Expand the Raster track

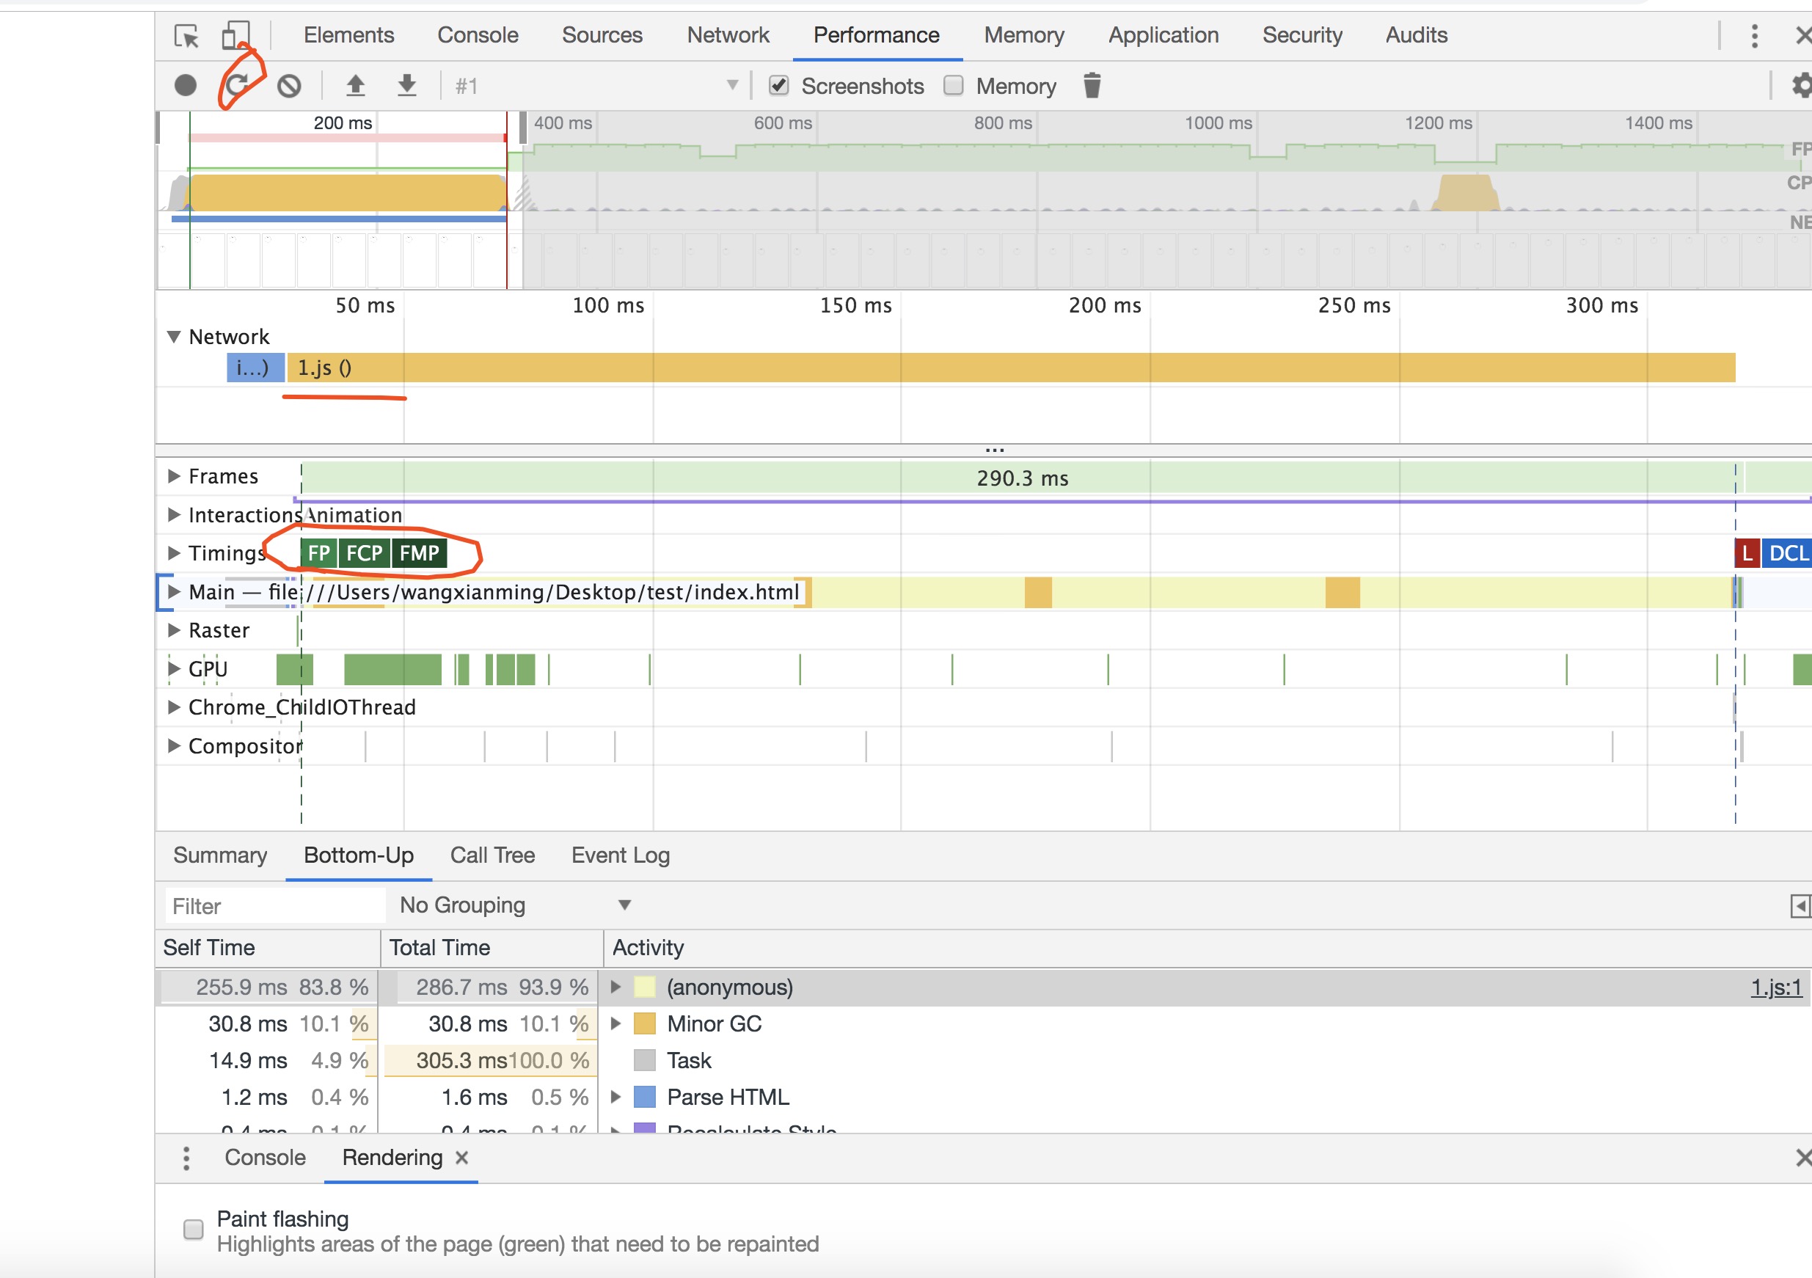pyautogui.click(x=175, y=630)
